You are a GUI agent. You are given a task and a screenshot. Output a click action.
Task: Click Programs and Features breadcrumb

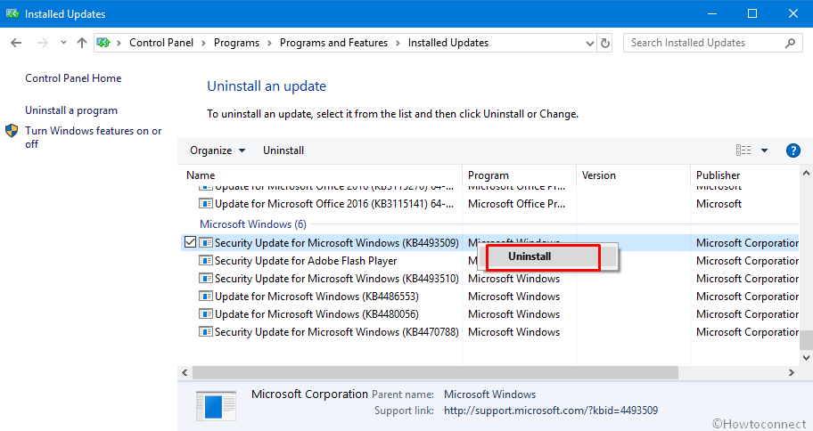tap(333, 43)
